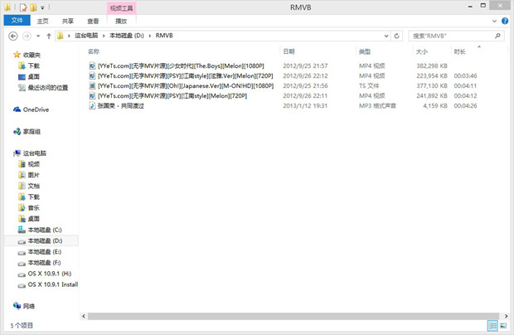Viewport: 514px width, 335px height.
Task: Open the Help question mark icon
Action: coord(505,22)
